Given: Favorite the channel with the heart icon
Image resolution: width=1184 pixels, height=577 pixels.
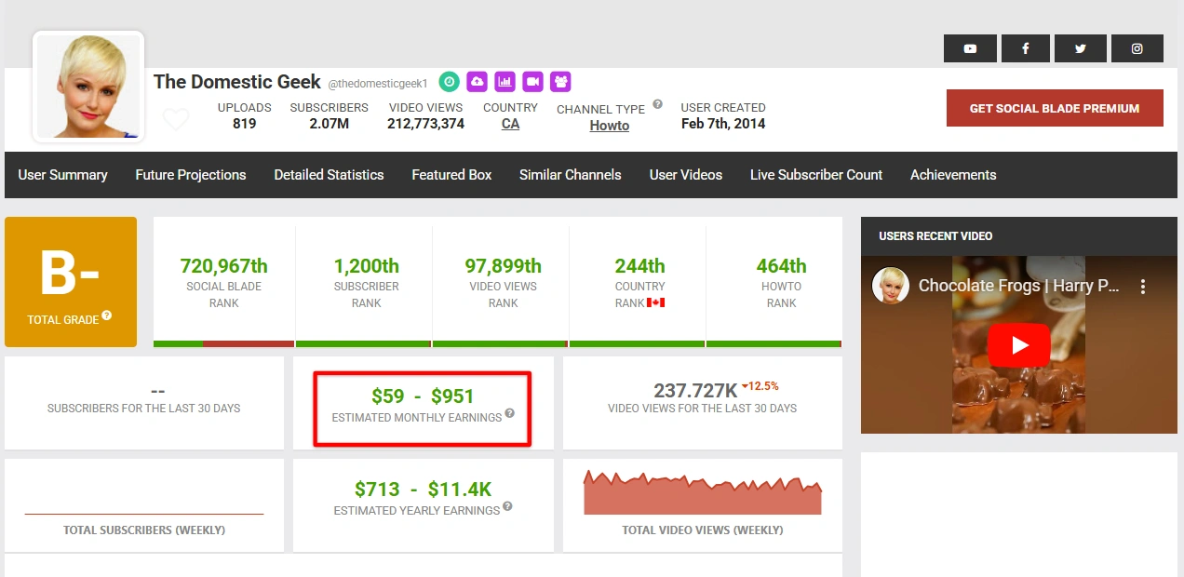Looking at the screenshot, I should coord(176,119).
